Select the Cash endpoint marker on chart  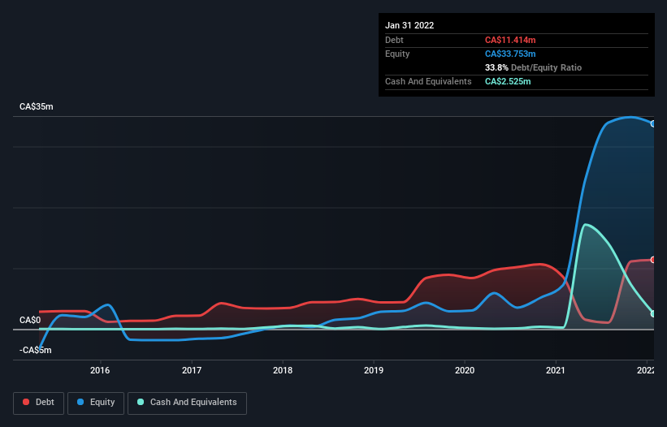(653, 313)
